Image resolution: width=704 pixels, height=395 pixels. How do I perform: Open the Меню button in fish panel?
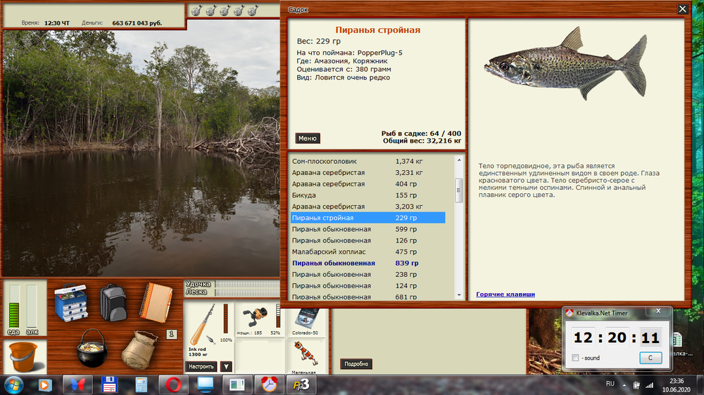click(x=308, y=138)
